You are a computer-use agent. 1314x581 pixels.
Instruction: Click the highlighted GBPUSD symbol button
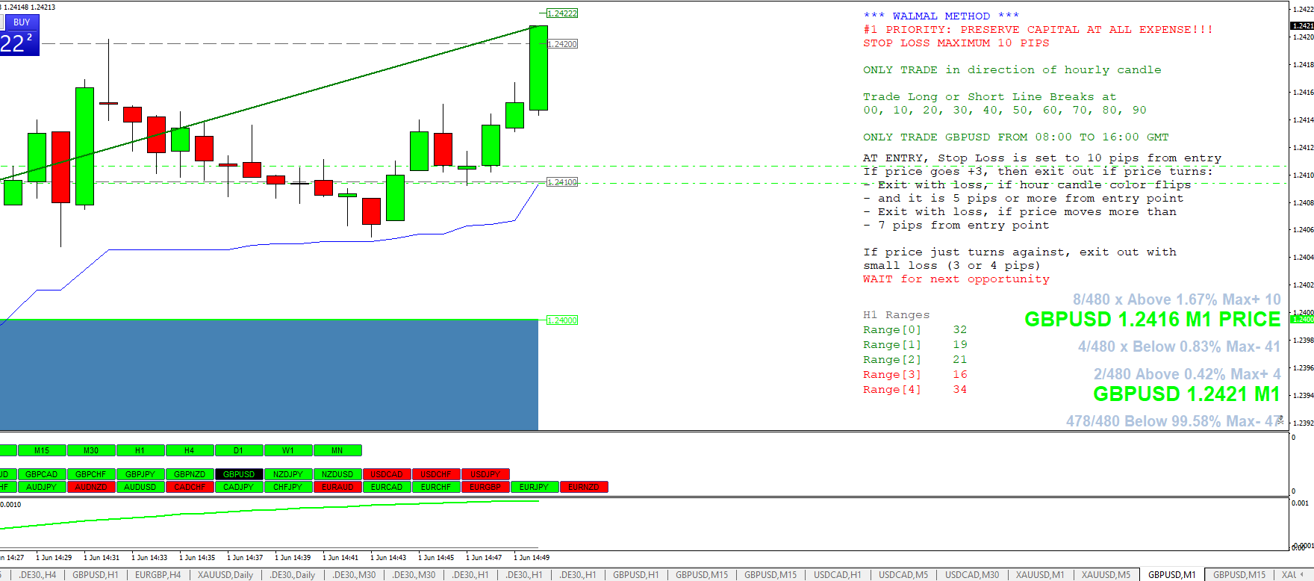(x=239, y=474)
